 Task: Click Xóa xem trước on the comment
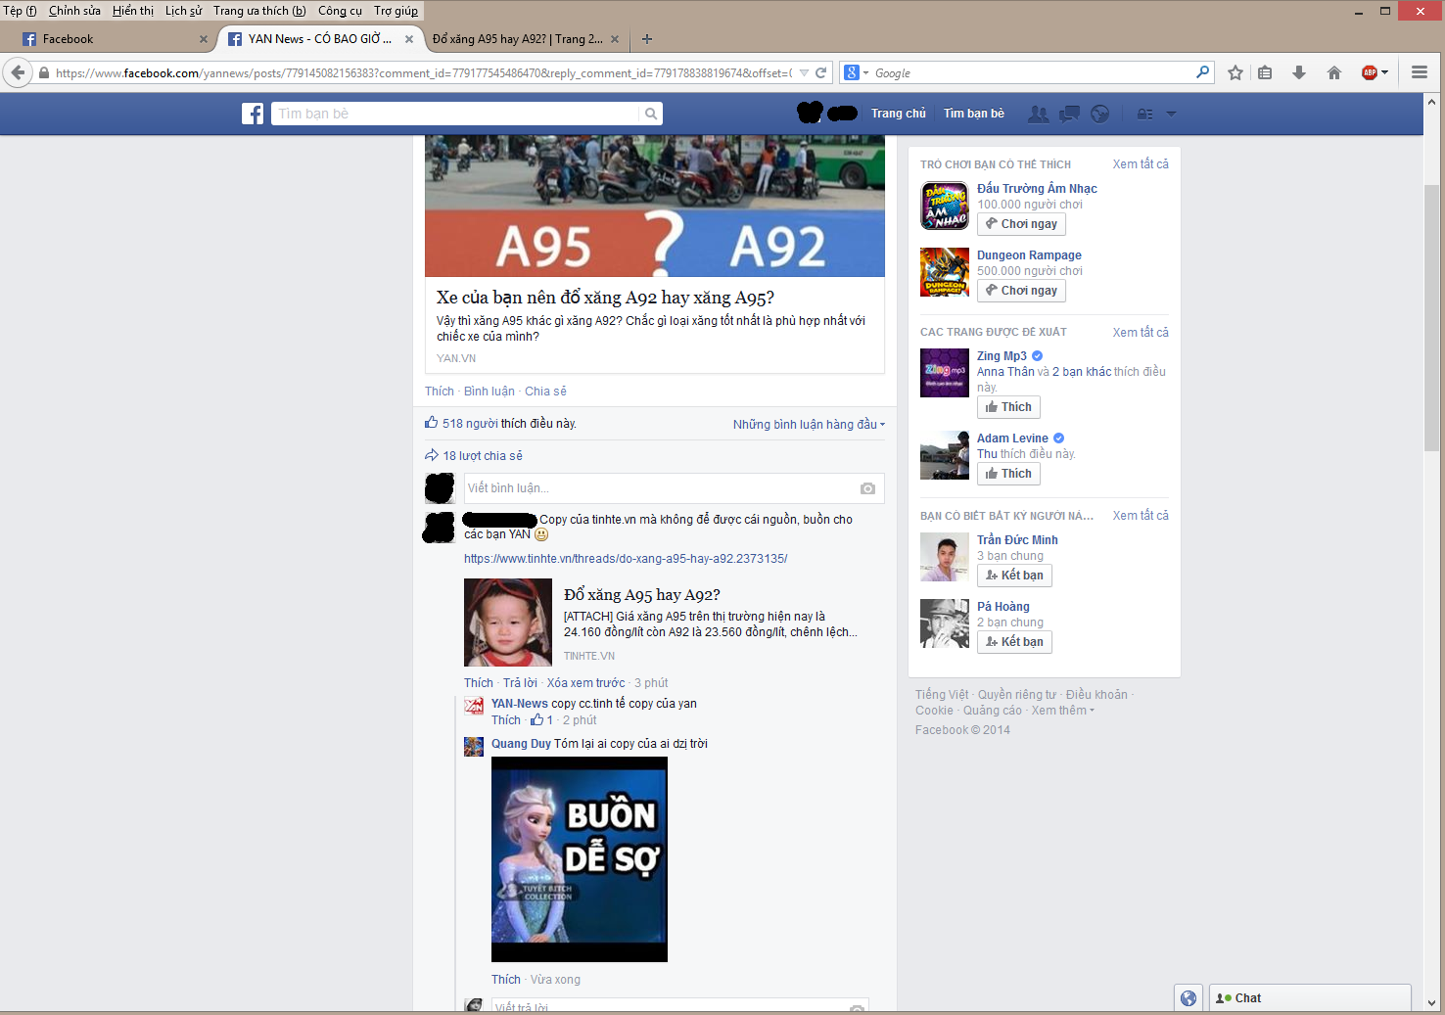(x=585, y=683)
